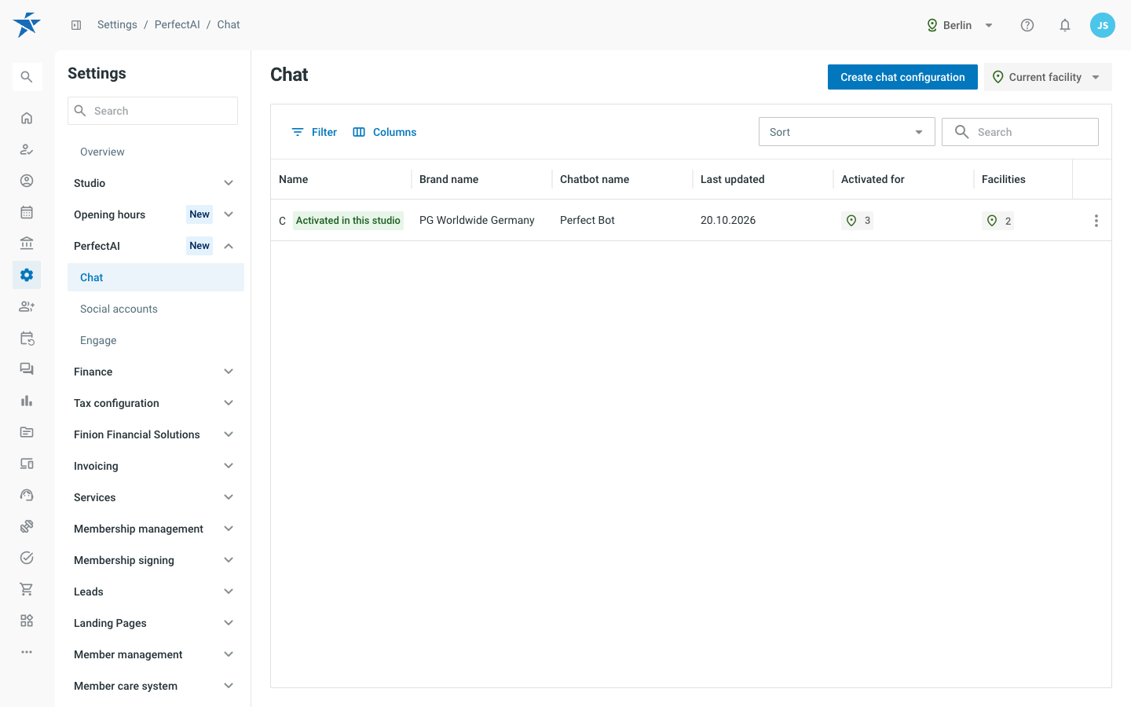Click the help question mark icon
Viewport: 1131px width, 707px height.
pos(1027,25)
